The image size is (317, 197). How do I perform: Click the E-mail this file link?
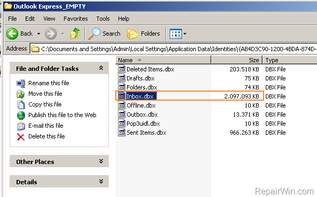tap(46, 126)
